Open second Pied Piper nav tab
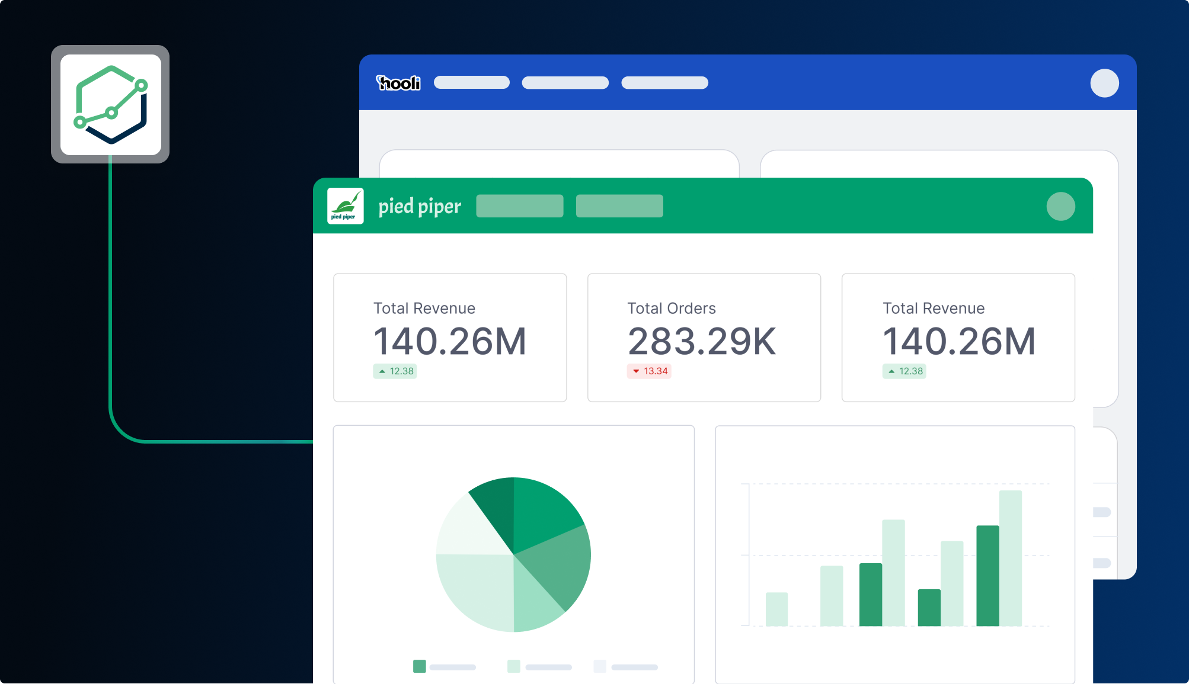Image resolution: width=1189 pixels, height=684 pixels. tap(619, 206)
